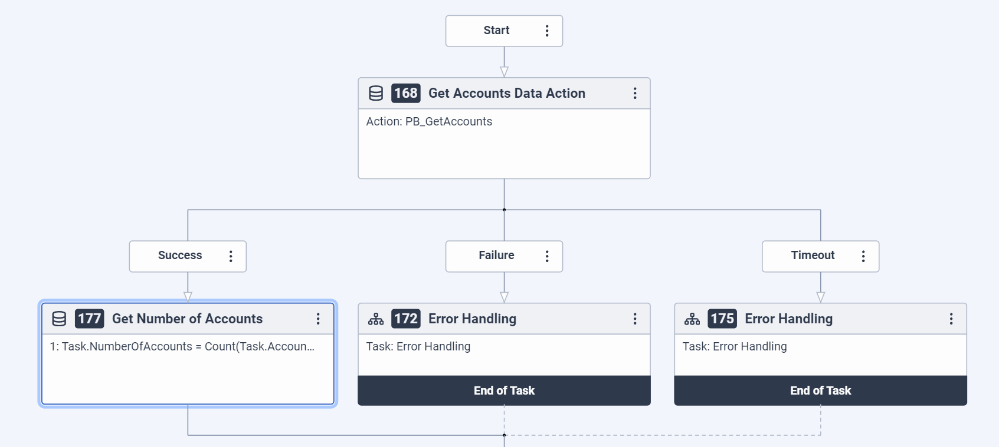Open Get Number of Accounts options menu
The width and height of the screenshot is (999, 447).
pyautogui.click(x=318, y=319)
